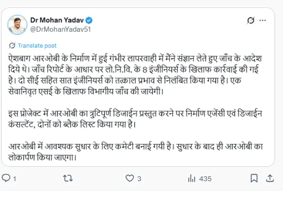Image resolution: width=283 pixels, height=197 pixels.
Task: Bookmark the post with the bookmark icon
Action: point(254,178)
